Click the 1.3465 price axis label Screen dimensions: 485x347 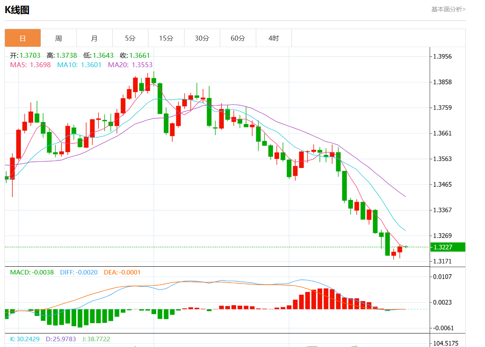pyautogui.click(x=442, y=184)
